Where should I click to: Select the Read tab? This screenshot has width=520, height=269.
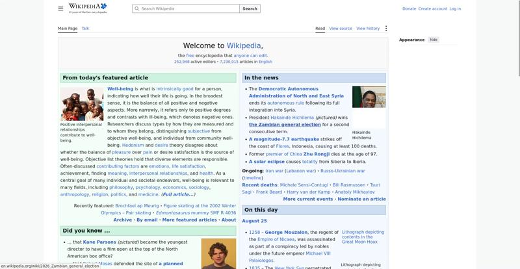point(320,29)
